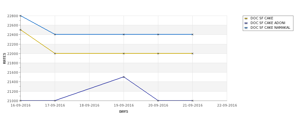Select ADONI data point on 17-09-2016
Viewport: 305px width, 134px height.
(x=55, y=101)
